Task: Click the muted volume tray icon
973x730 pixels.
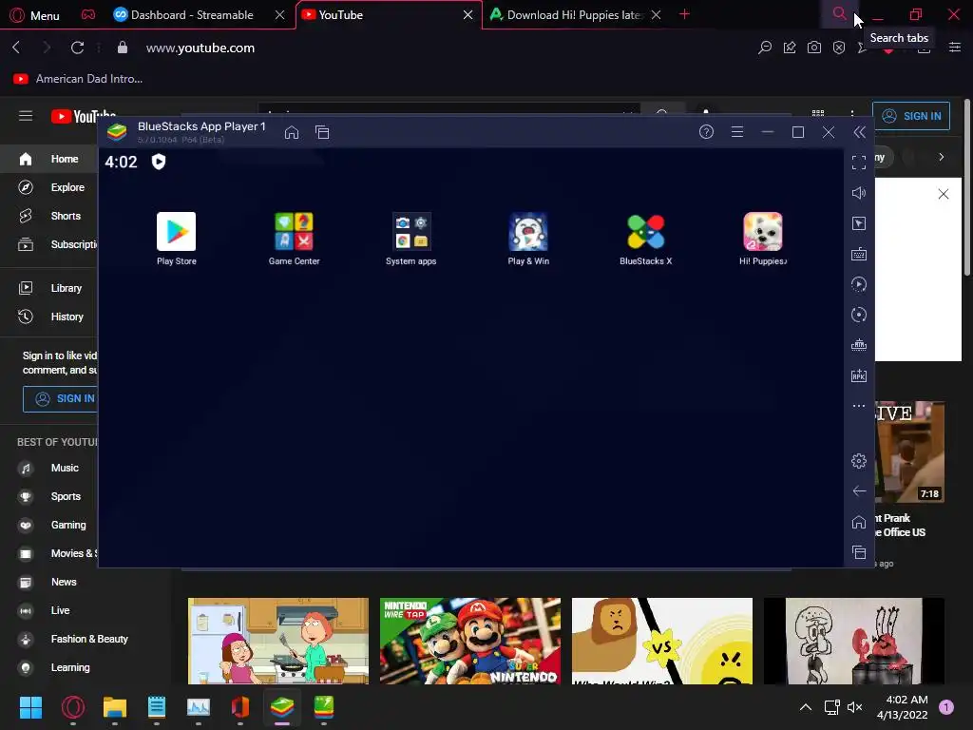Action: coord(854,707)
